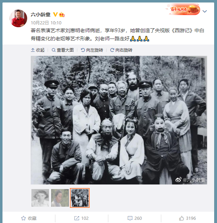
Task: Click the 10月22日 10:10 timestamp link
Action: point(46,23)
